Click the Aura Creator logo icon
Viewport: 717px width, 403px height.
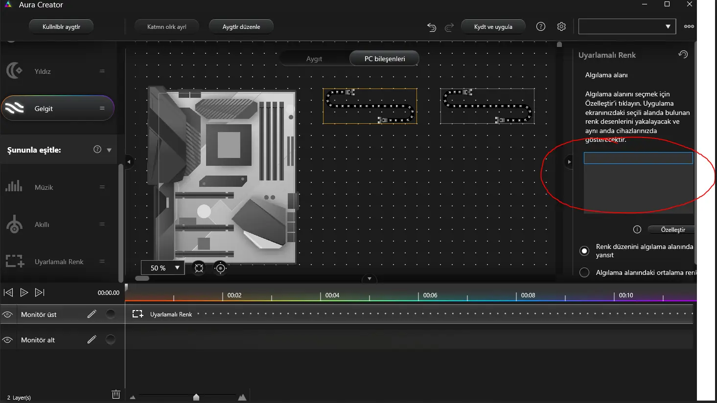8,4
